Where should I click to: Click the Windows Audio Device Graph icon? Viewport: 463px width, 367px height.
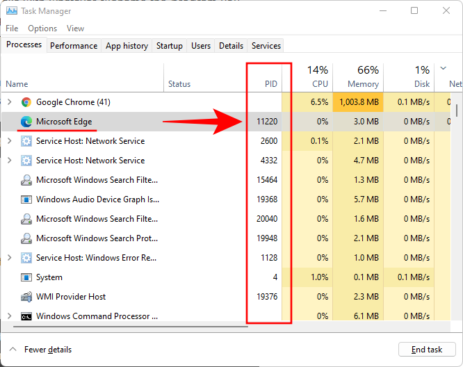coord(26,199)
